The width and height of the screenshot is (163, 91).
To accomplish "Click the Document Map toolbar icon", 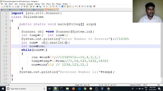I will [67, 6].
